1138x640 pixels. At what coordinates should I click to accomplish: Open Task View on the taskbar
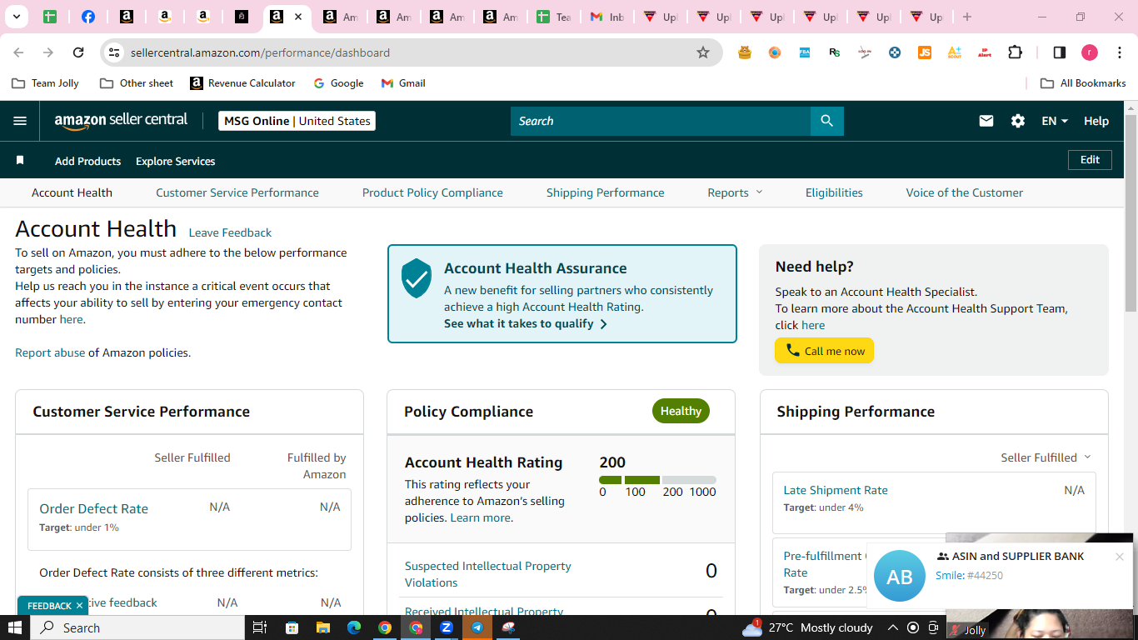[x=260, y=627]
